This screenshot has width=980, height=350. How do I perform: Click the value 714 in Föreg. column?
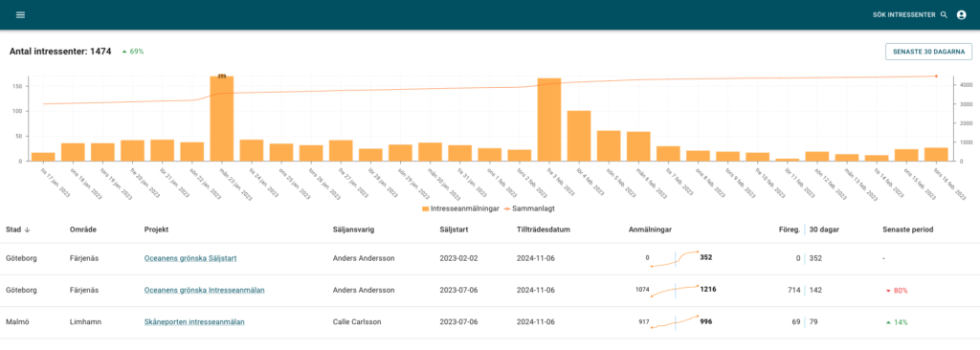(793, 291)
